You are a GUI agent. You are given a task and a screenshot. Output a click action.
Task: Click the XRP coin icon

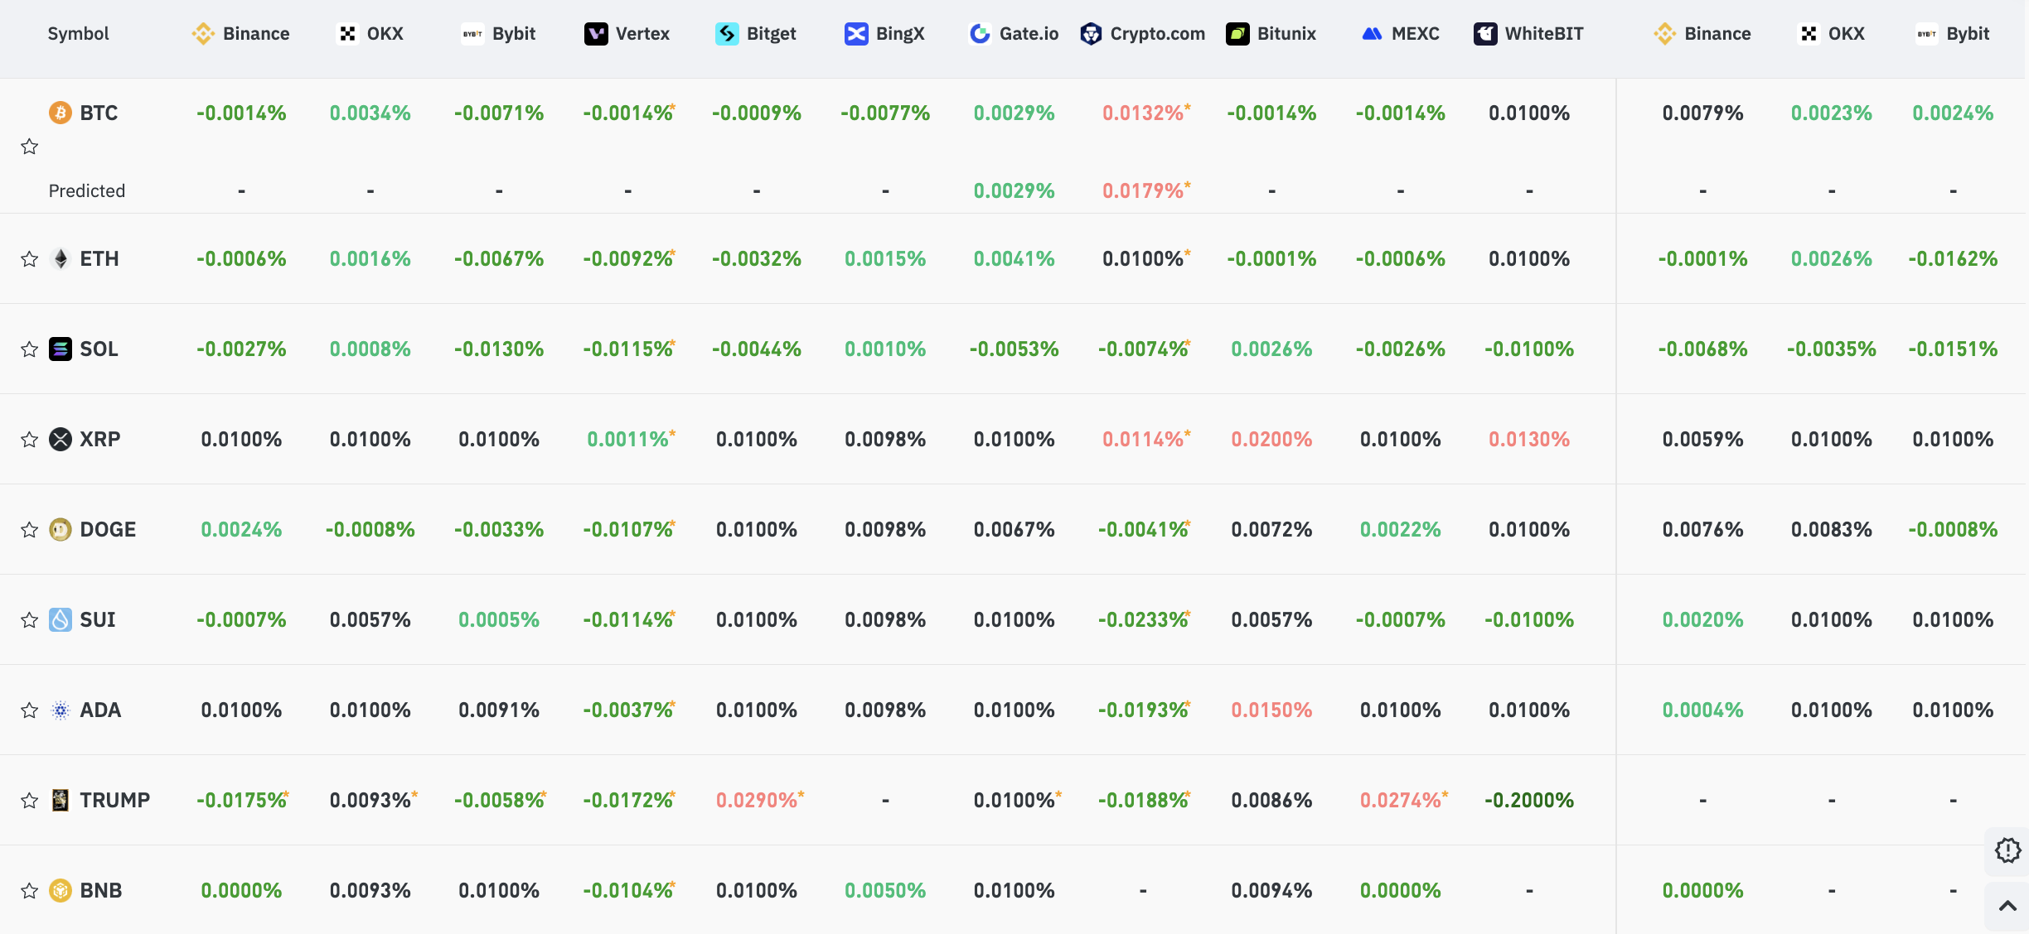(x=61, y=439)
